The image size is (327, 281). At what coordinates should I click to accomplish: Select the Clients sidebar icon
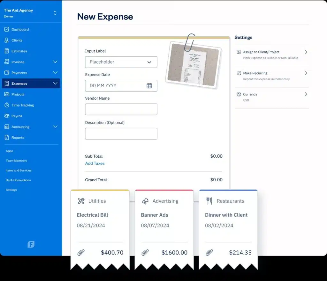tap(7, 40)
